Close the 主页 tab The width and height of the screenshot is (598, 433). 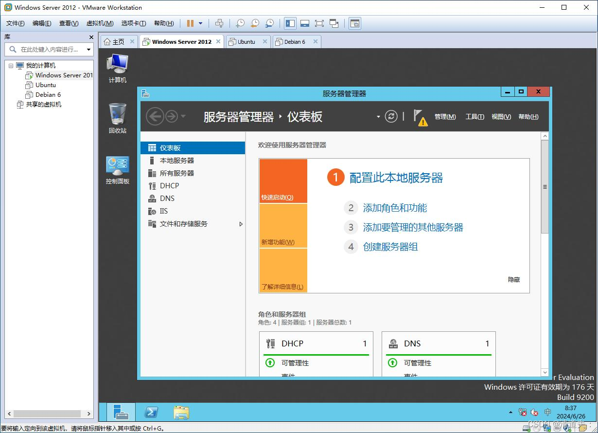132,41
